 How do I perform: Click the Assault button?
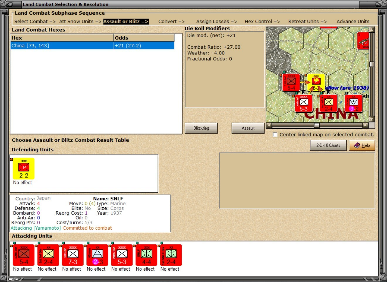[248, 128]
